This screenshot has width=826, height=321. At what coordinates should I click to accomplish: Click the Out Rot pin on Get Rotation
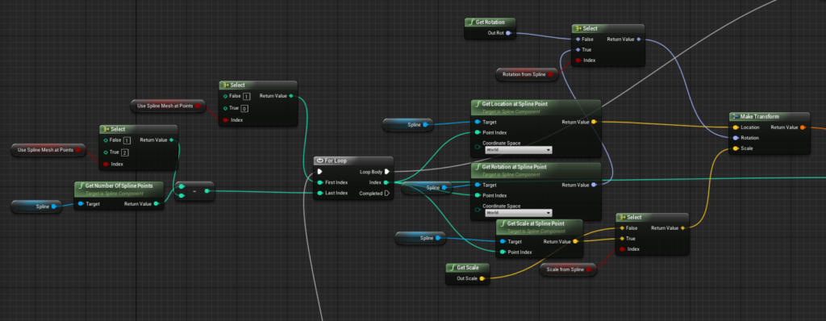pos(508,33)
